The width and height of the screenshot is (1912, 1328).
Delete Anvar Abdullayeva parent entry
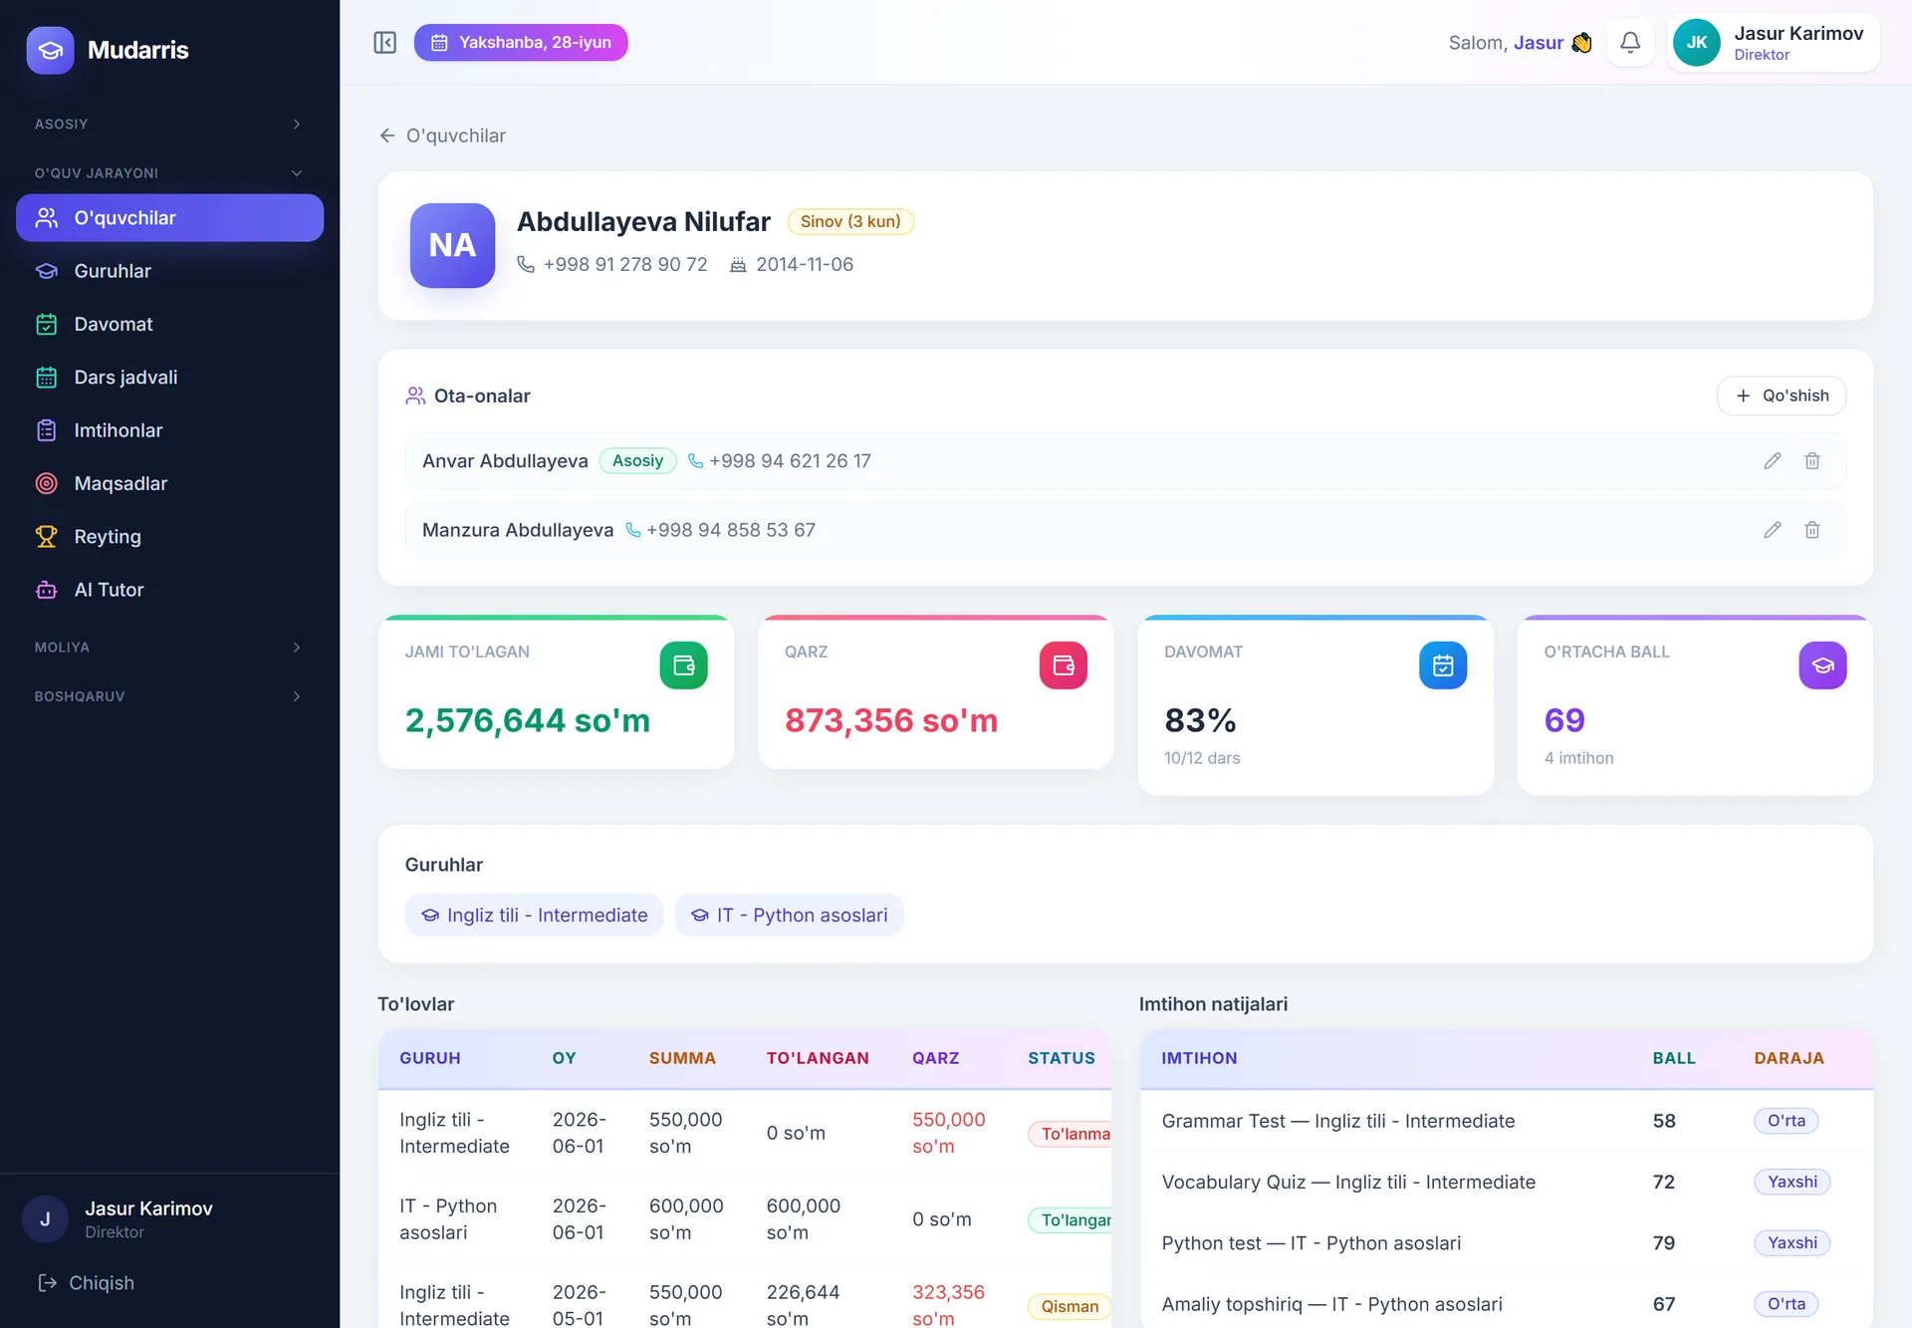click(x=1811, y=461)
